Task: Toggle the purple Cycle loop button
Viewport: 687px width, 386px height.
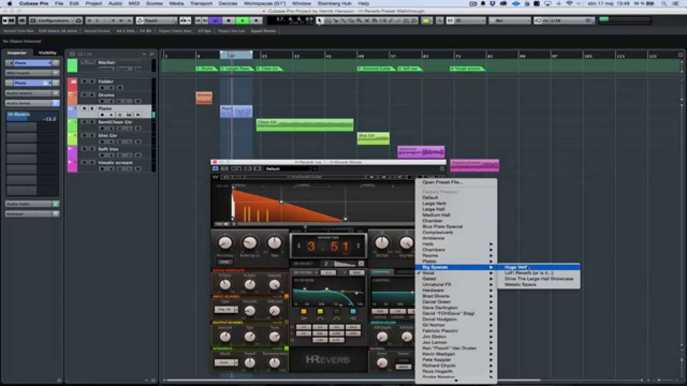Action: pos(216,20)
